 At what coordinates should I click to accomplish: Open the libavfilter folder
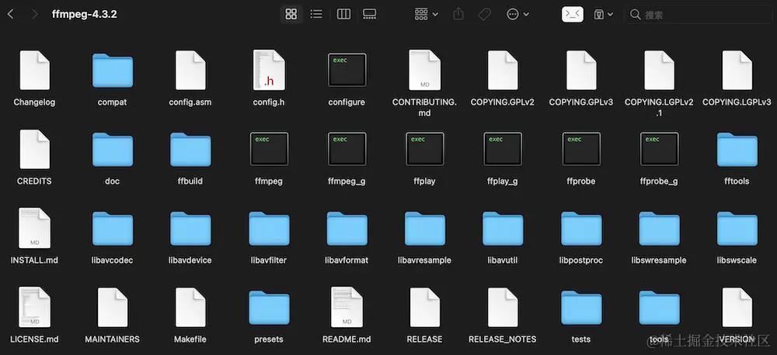click(x=269, y=229)
